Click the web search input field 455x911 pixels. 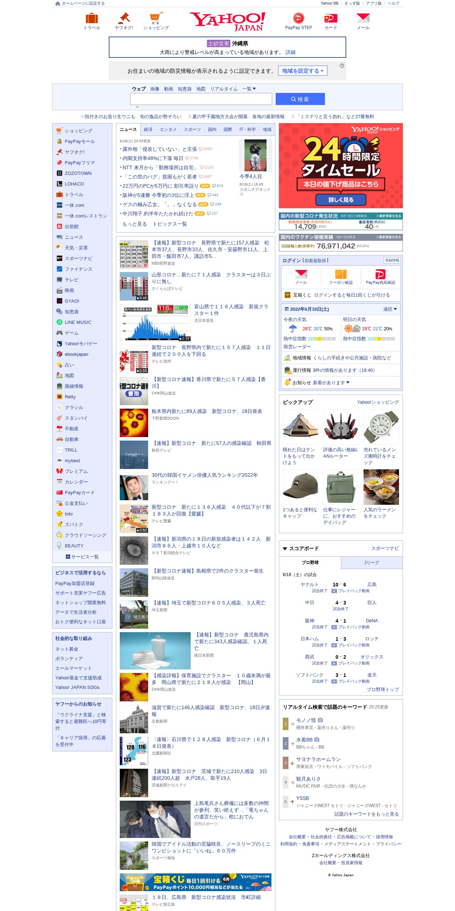[201, 99]
